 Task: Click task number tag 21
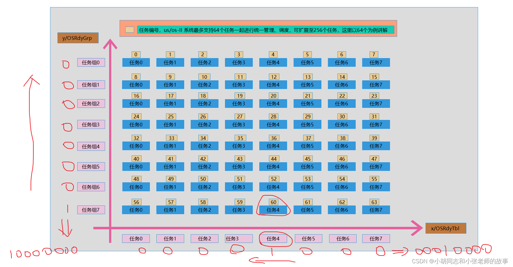pos(308,96)
